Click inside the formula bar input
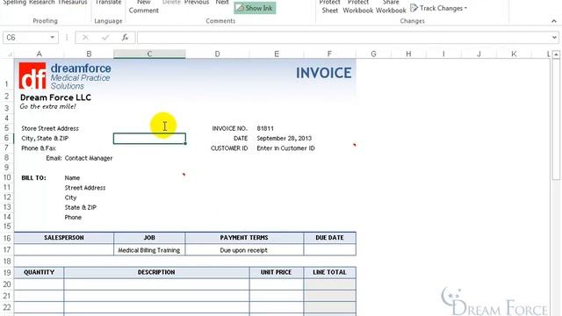The image size is (562, 316). click(344, 37)
